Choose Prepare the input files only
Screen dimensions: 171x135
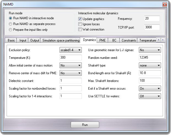coord(10,30)
